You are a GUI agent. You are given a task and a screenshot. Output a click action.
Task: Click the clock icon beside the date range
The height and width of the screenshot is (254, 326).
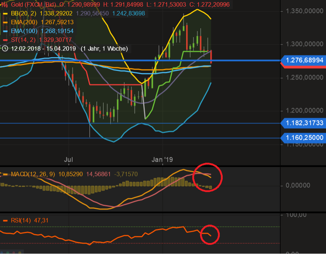[x=5, y=48]
